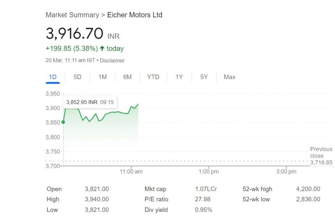Screen dimensions: 335x217
Task: Click the 11:00 am axis label
Action: 132,171
